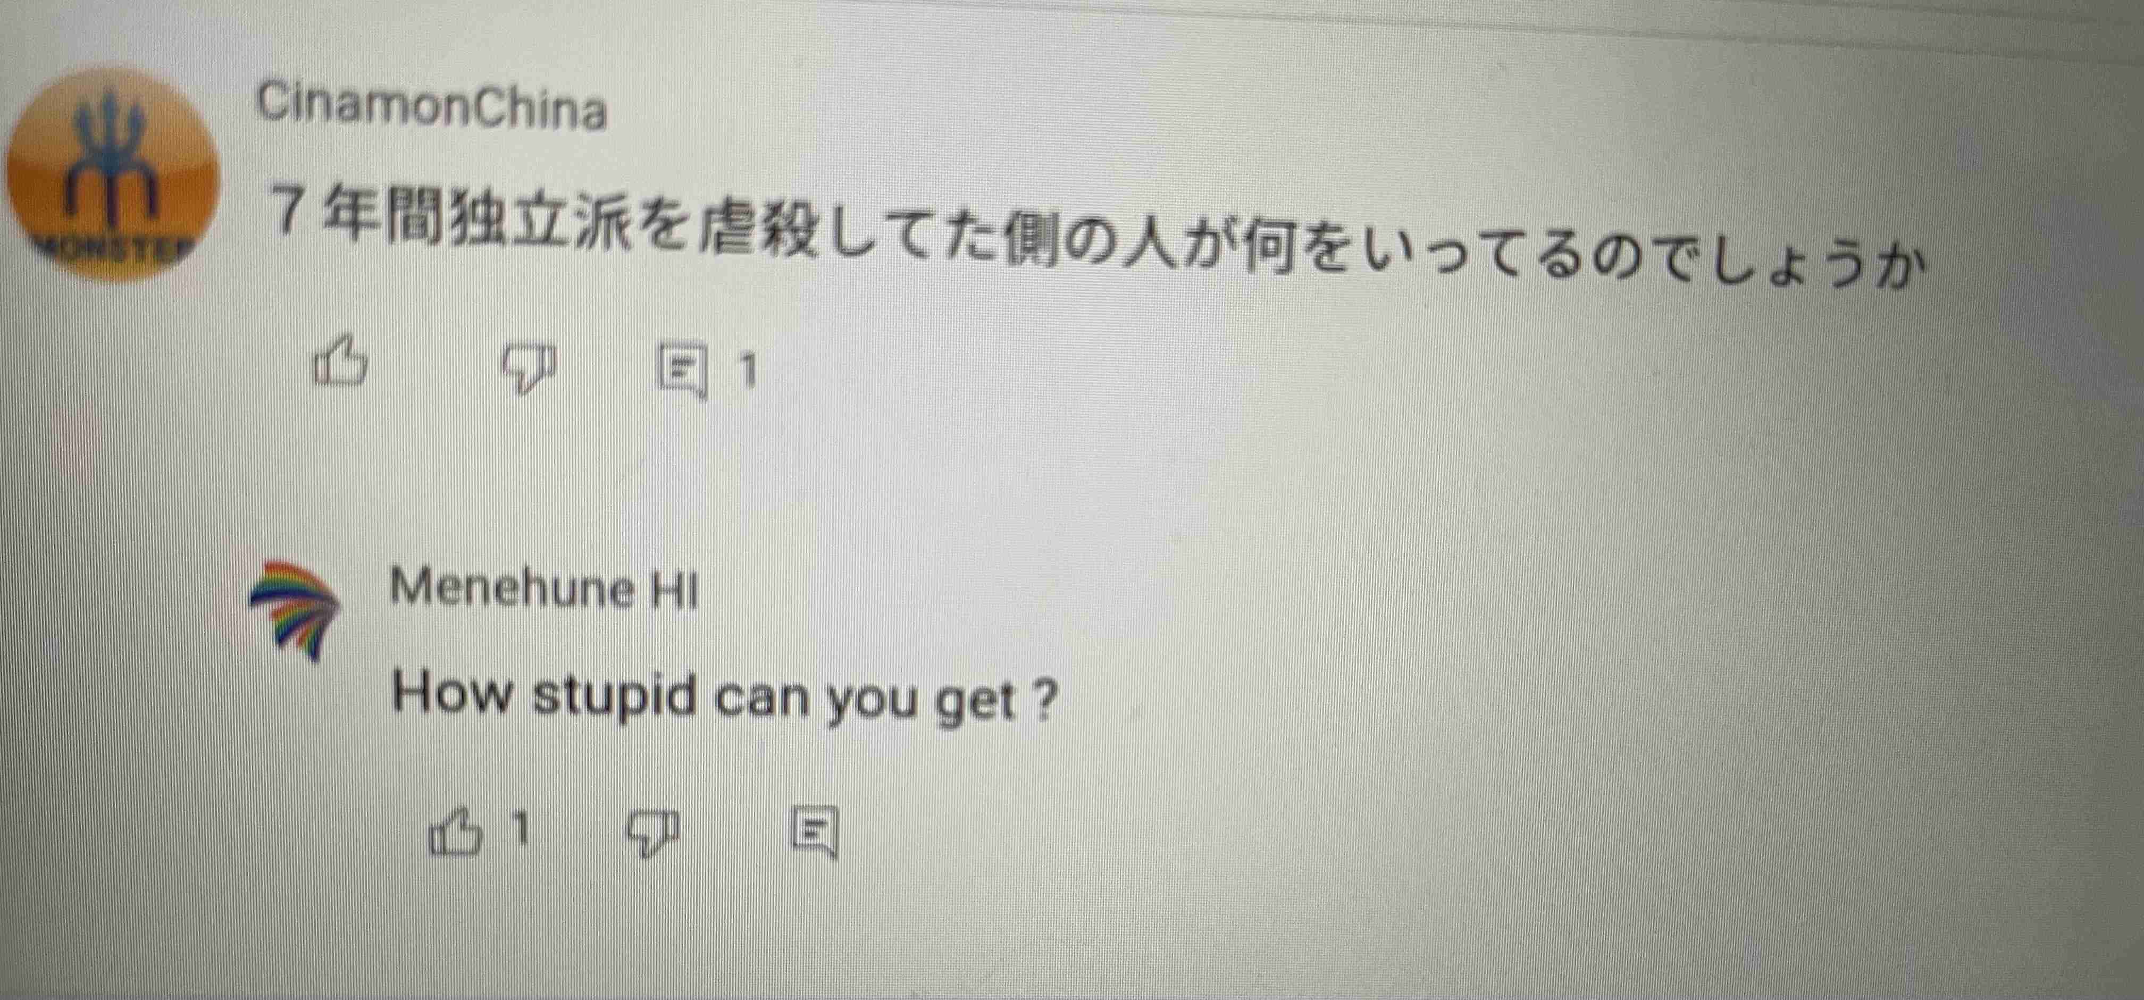Image resolution: width=2144 pixels, height=1000 pixels.
Task: Dislike Menehune HI's reply with thumbs down
Action: coord(652,833)
